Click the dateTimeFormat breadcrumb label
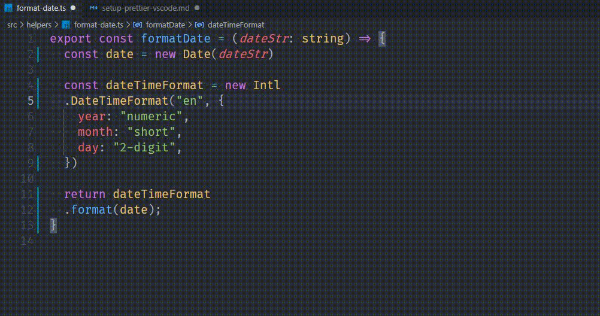This screenshot has width=600, height=316. coord(235,25)
